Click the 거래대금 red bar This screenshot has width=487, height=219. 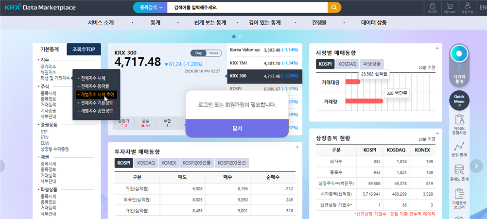pyautogui.click(x=353, y=82)
